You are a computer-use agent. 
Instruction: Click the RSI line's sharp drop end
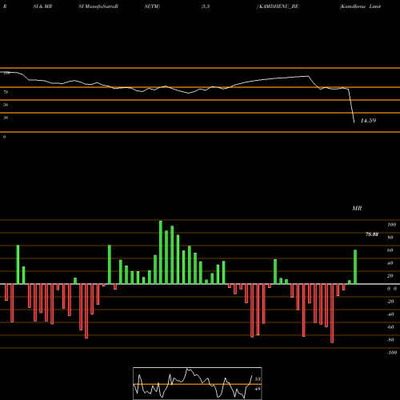[x=354, y=122]
